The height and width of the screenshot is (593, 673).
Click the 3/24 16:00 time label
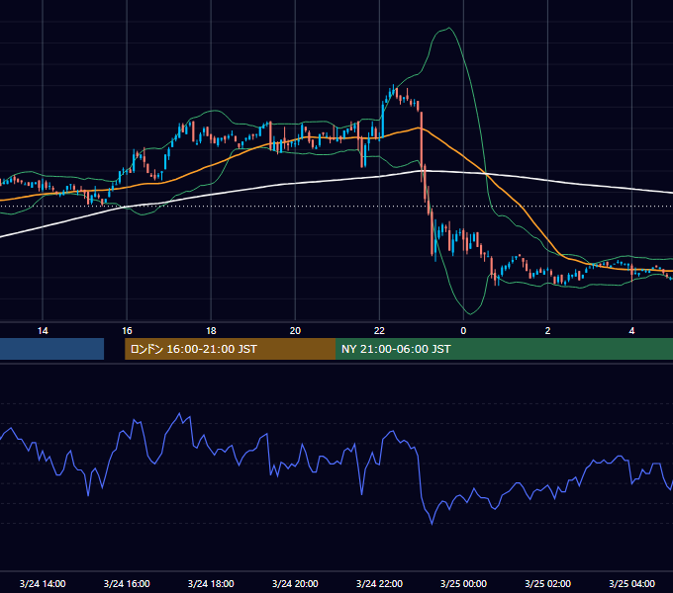click(x=127, y=583)
